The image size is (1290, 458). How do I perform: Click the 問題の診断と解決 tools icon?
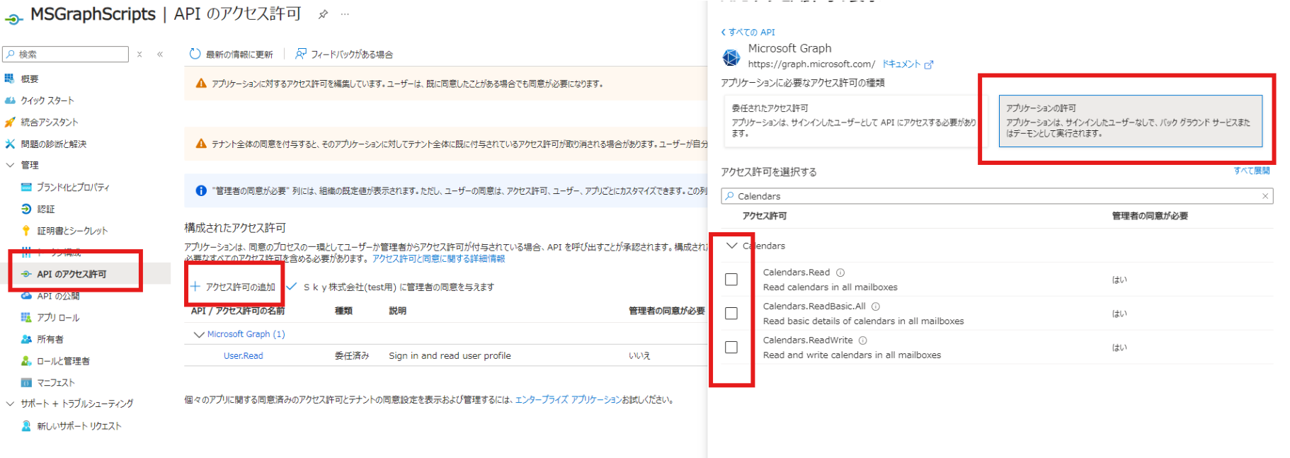9,144
